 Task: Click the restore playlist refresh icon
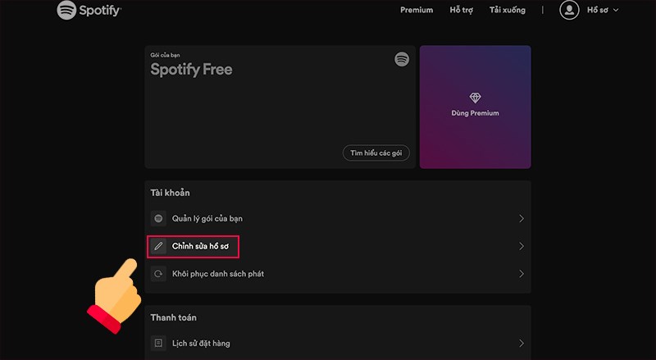(159, 274)
